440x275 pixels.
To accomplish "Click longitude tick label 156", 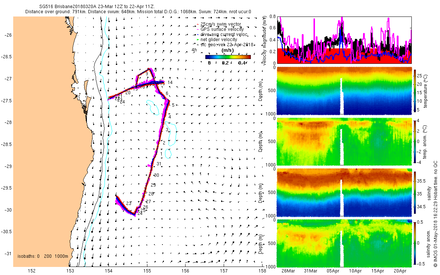I will pos(186,271).
